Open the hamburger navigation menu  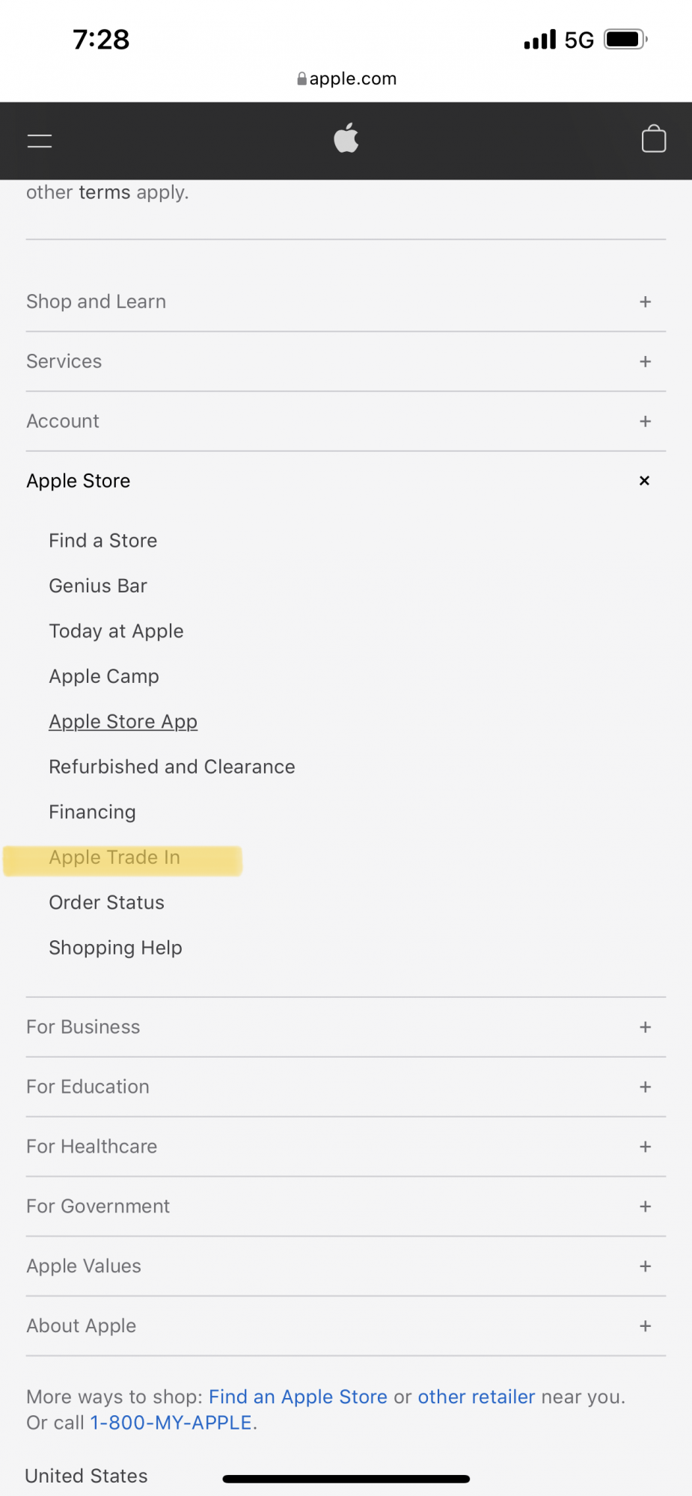pos(40,141)
